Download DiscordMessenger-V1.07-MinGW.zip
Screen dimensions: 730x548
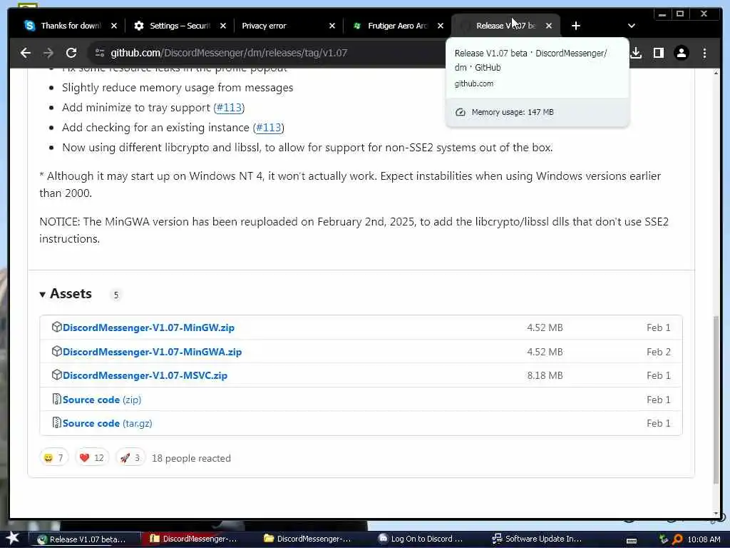click(x=148, y=328)
